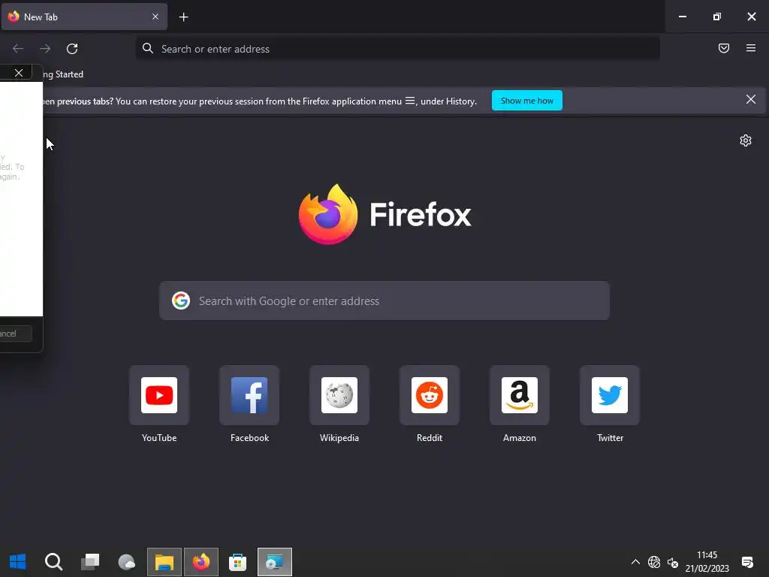
Task: Open the Firefox application menu
Action: (751, 48)
